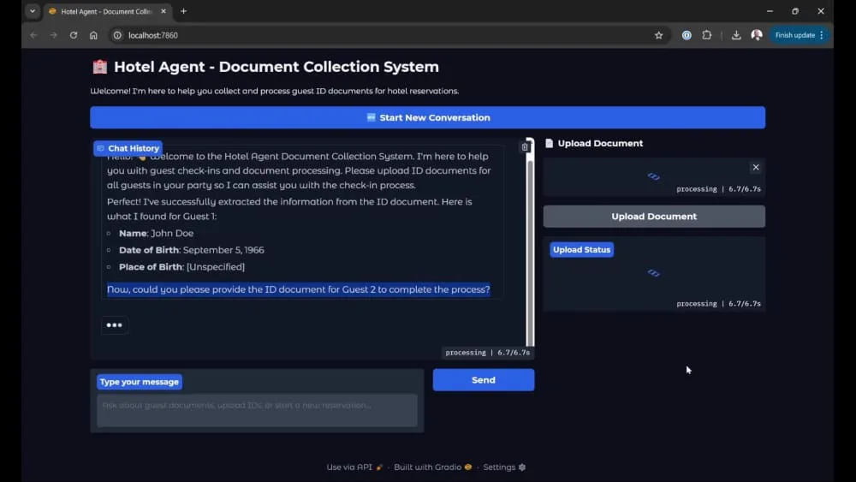The image size is (856, 482).
Task: Open a new browser tab
Action: click(x=183, y=11)
